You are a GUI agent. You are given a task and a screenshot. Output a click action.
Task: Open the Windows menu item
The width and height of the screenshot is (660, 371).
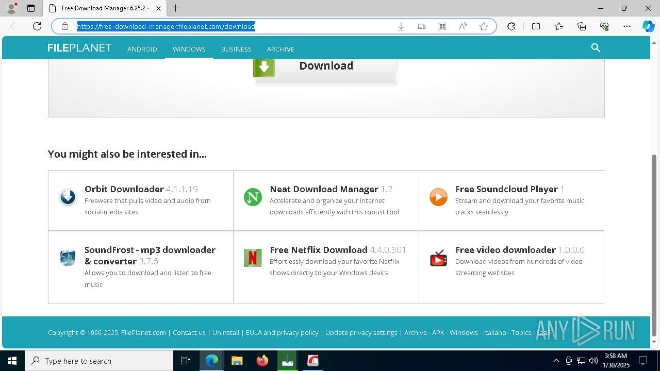click(189, 49)
